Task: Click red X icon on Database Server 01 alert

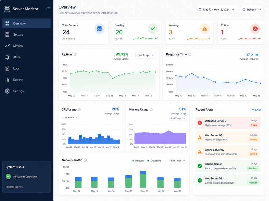Action: [200, 123]
